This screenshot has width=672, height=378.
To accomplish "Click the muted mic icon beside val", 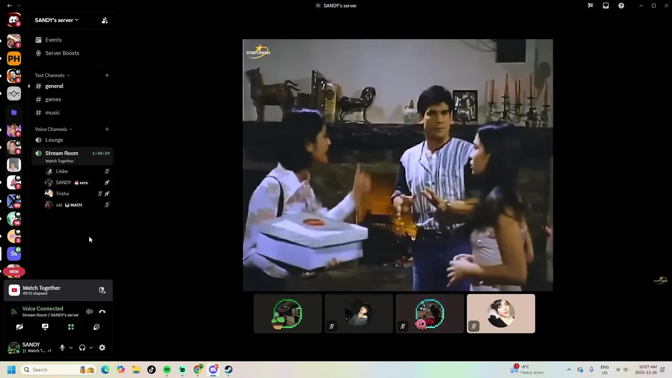I will 107,205.
